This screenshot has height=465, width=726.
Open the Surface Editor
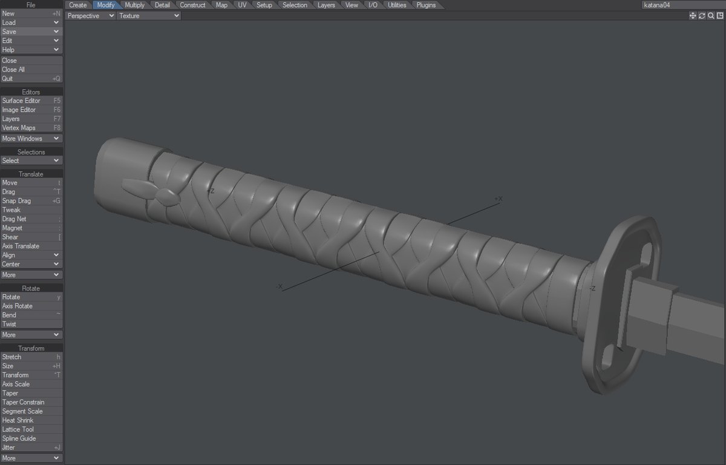click(x=31, y=101)
